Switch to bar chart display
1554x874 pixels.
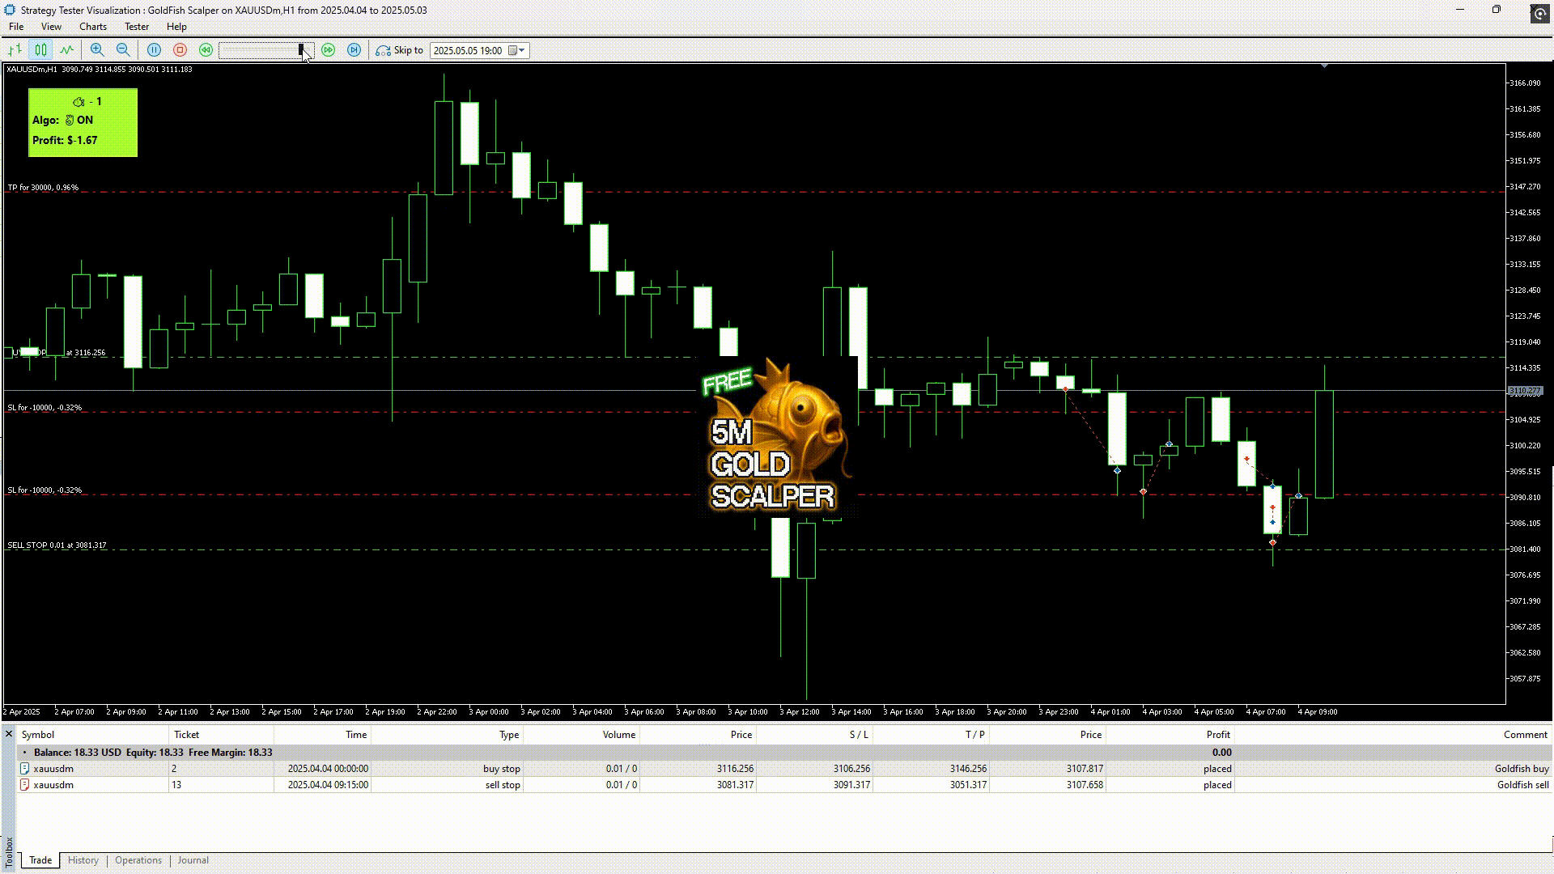point(15,50)
